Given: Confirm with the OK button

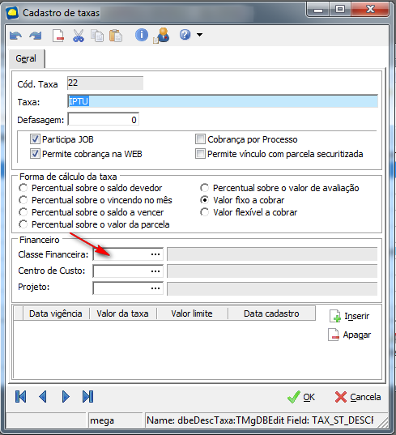Looking at the screenshot, I should pos(301,397).
